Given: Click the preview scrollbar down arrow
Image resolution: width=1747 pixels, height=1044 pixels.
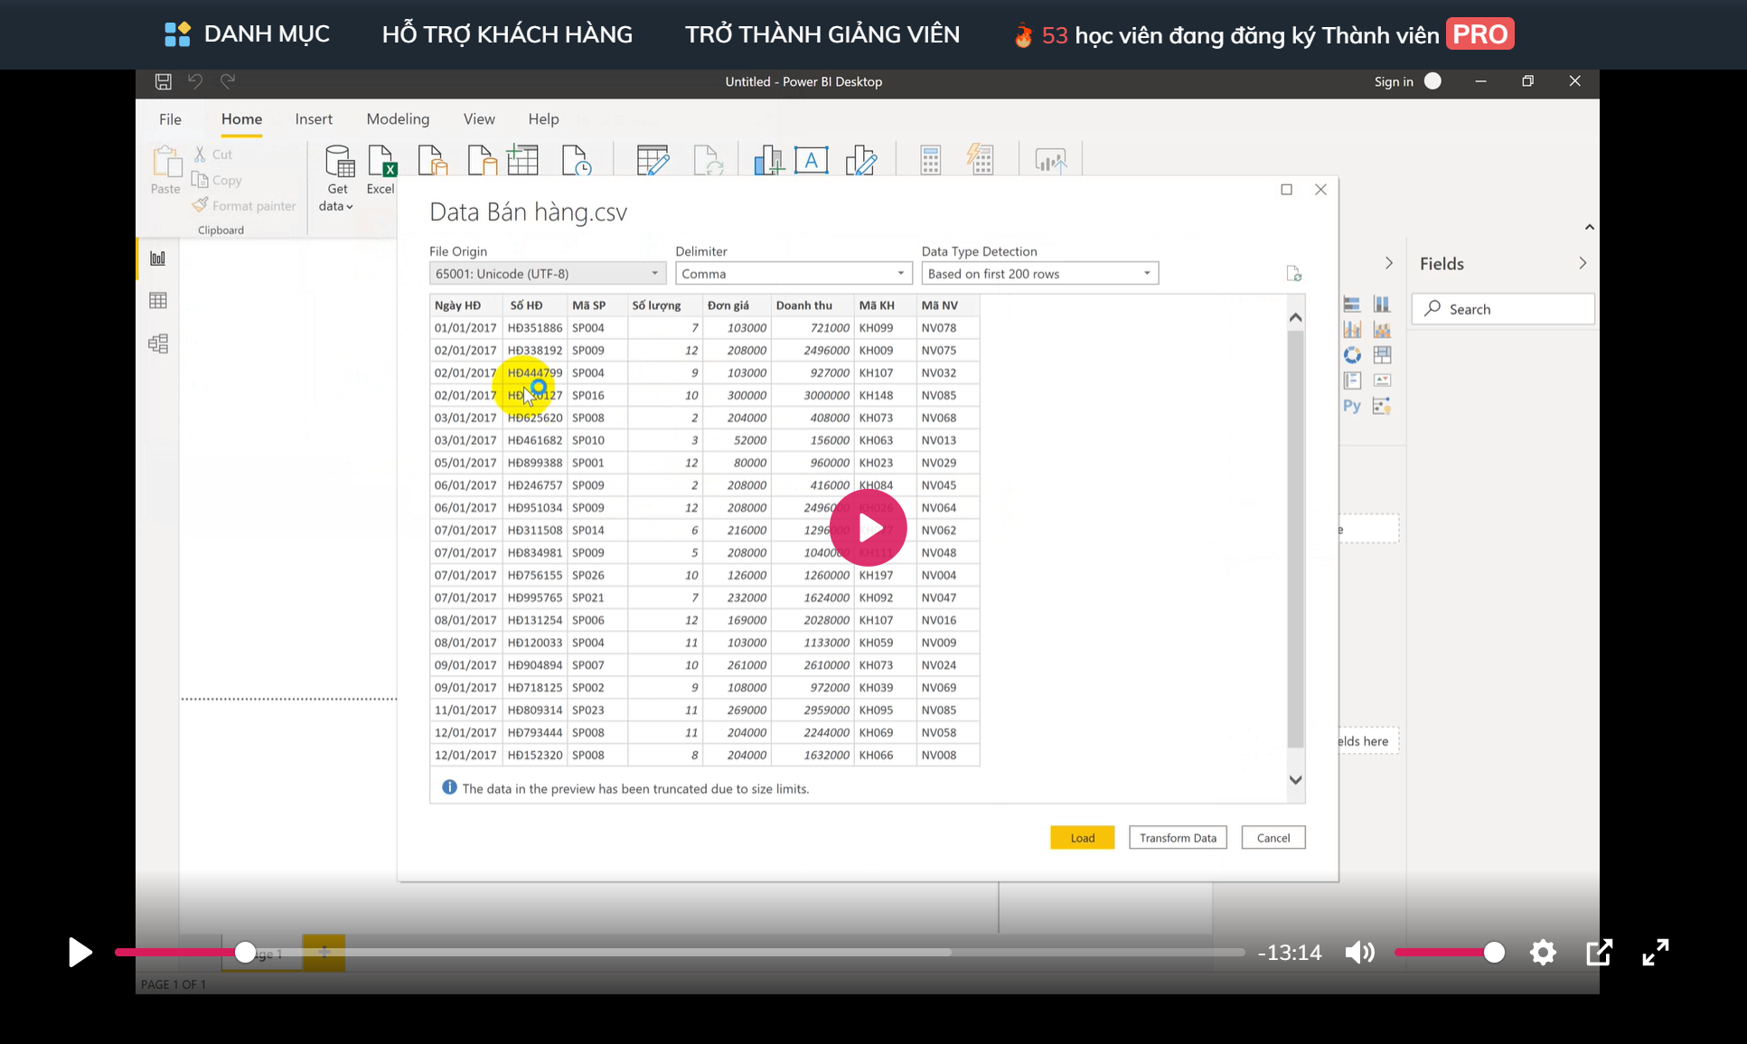Looking at the screenshot, I should tap(1295, 780).
